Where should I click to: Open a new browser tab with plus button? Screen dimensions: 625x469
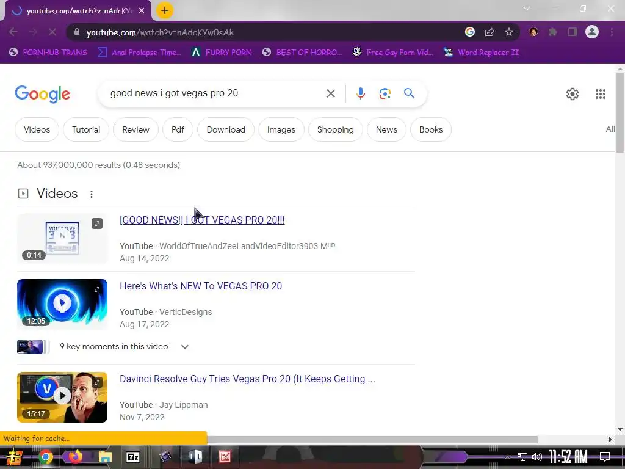click(165, 11)
